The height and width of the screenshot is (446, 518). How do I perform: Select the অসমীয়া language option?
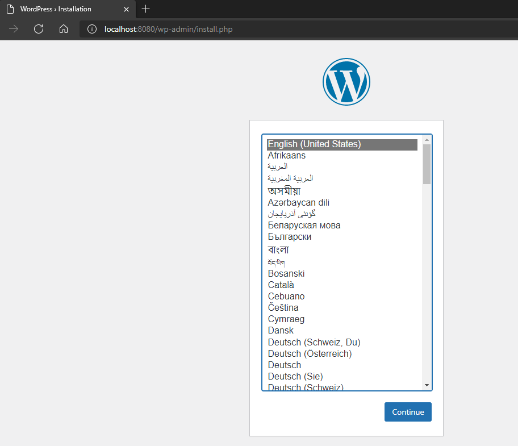(x=342, y=191)
